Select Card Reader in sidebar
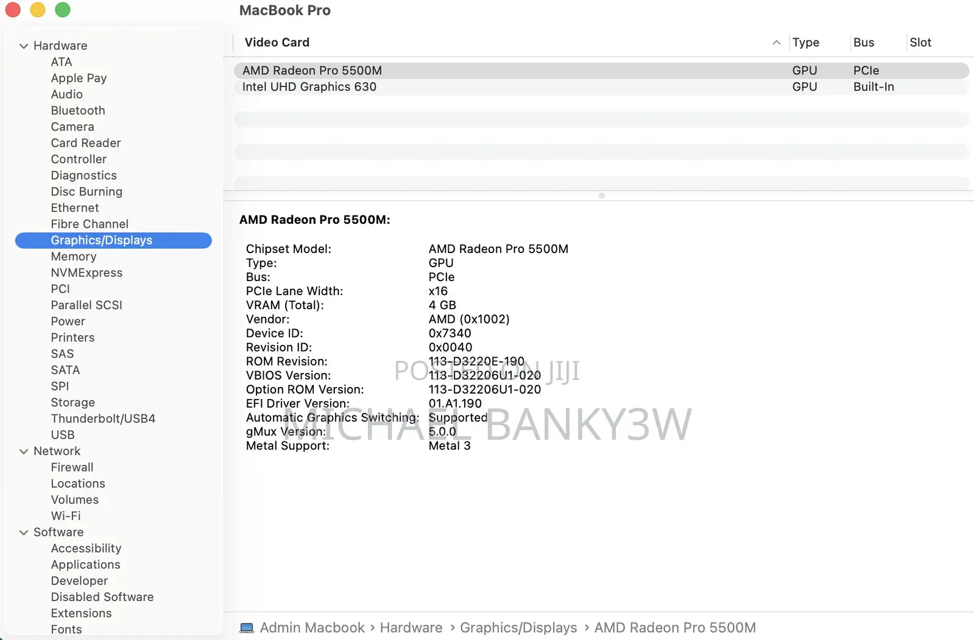This screenshot has height=640, width=974. [86, 143]
